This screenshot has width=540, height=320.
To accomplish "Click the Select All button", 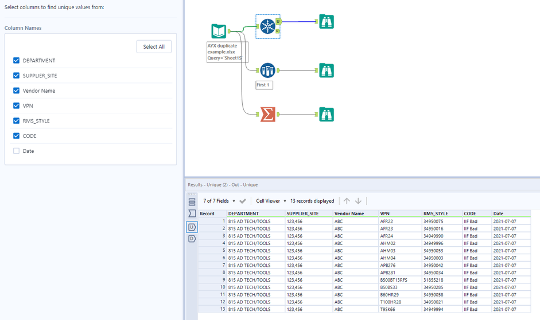I will (x=154, y=47).
